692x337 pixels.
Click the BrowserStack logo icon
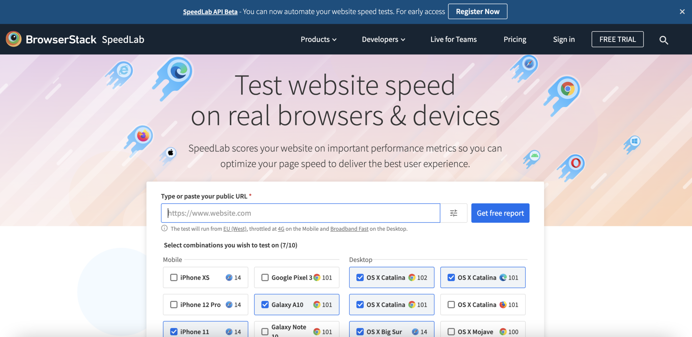(x=14, y=39)
